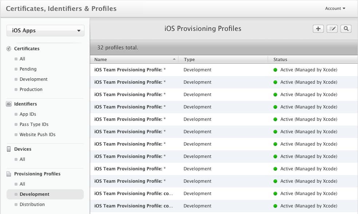Image resolution: width=358 pixels, height=214 pixels.
Task: Show Distribution provisioning profiles
Action: (32, 205)
